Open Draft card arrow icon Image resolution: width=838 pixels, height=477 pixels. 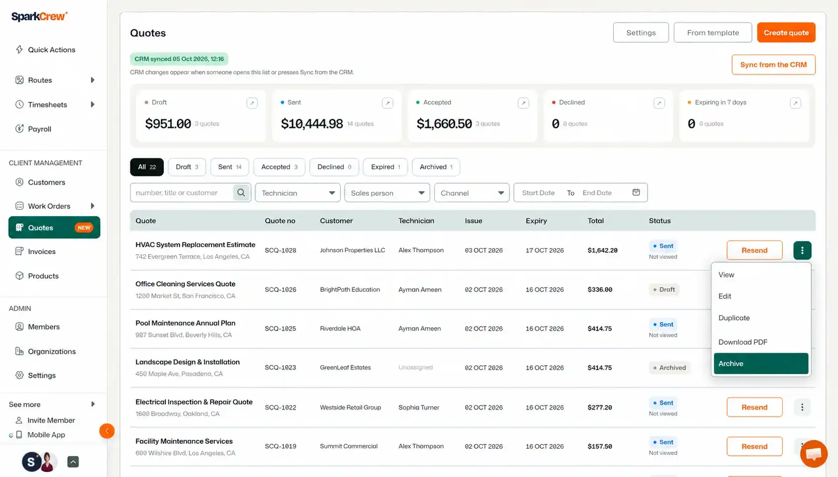tap(252, 103)
